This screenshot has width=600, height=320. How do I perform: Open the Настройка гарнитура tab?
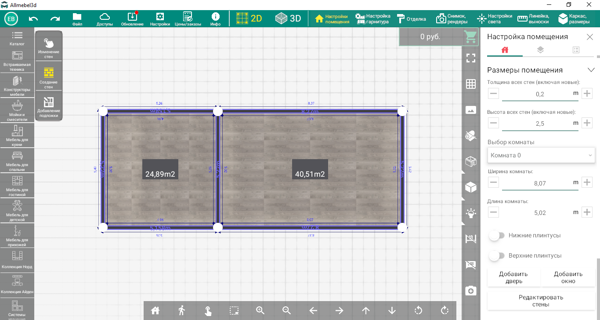(373, 19)
